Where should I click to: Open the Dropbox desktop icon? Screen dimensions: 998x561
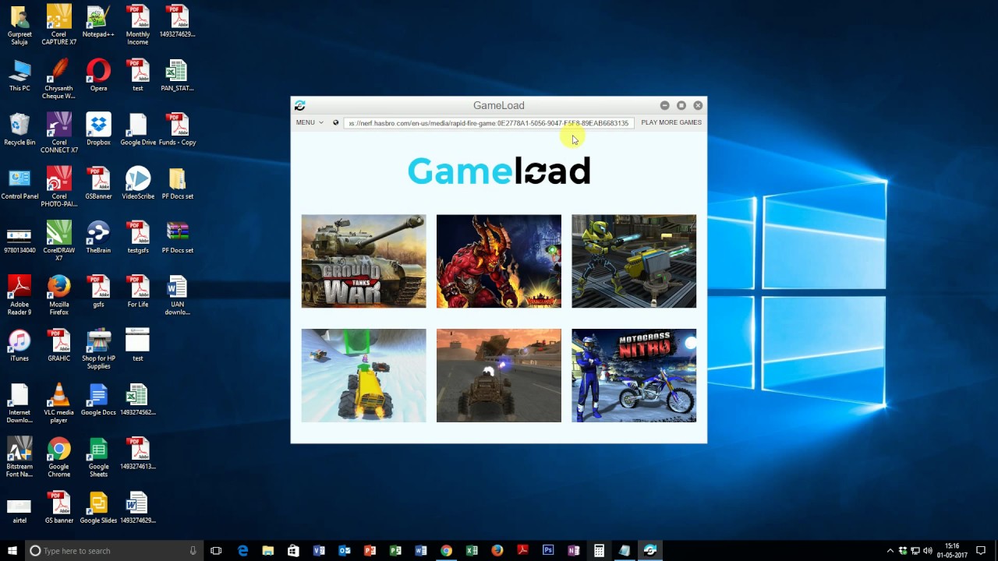[x=98, y=129]
